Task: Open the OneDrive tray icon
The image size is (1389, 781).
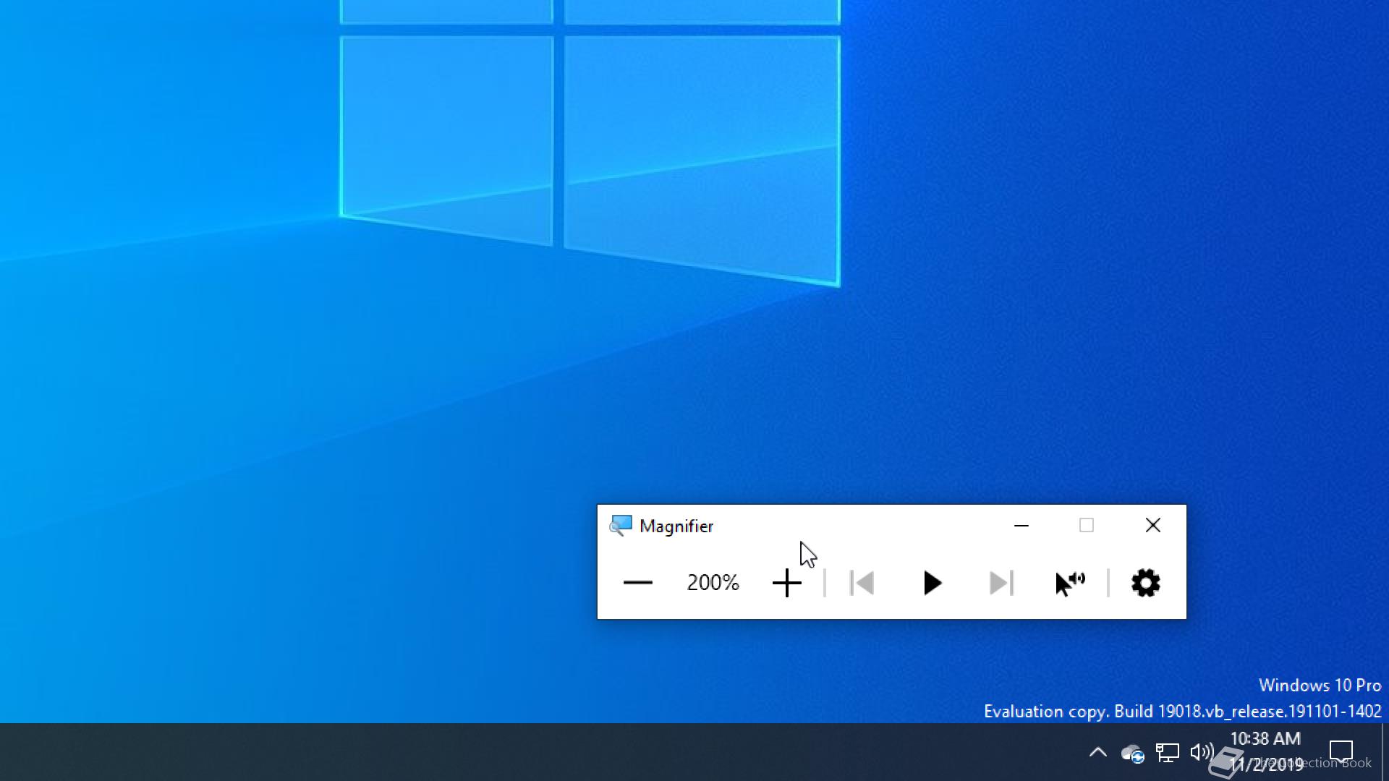Action: tap(1132, 754)
